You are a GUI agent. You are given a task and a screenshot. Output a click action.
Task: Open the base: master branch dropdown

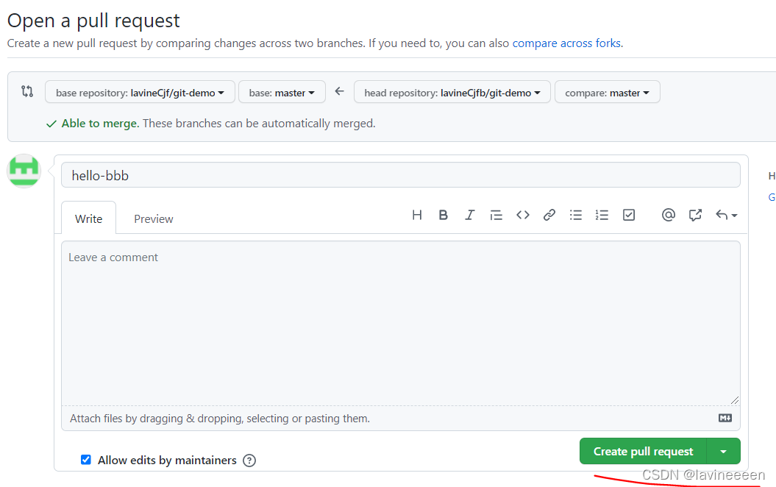[282, 93]
